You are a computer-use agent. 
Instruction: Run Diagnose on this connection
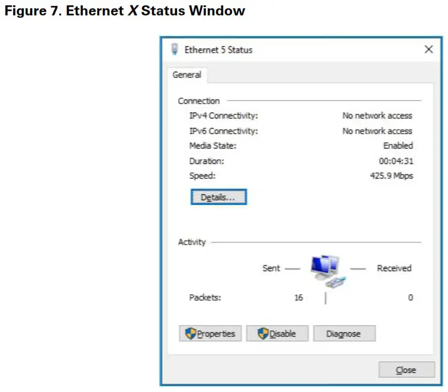click(344, 333)
